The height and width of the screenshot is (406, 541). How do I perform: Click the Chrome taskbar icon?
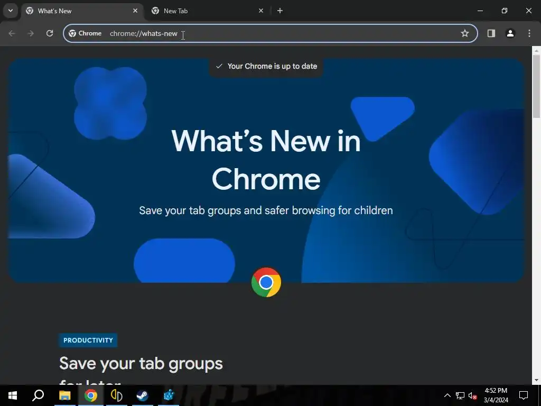pos(91,395)
